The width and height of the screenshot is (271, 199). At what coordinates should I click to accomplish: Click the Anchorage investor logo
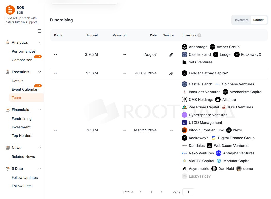pos(184,47)
